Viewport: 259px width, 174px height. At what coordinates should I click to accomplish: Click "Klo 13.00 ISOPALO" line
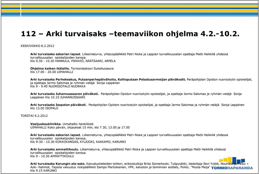point(44,108)
